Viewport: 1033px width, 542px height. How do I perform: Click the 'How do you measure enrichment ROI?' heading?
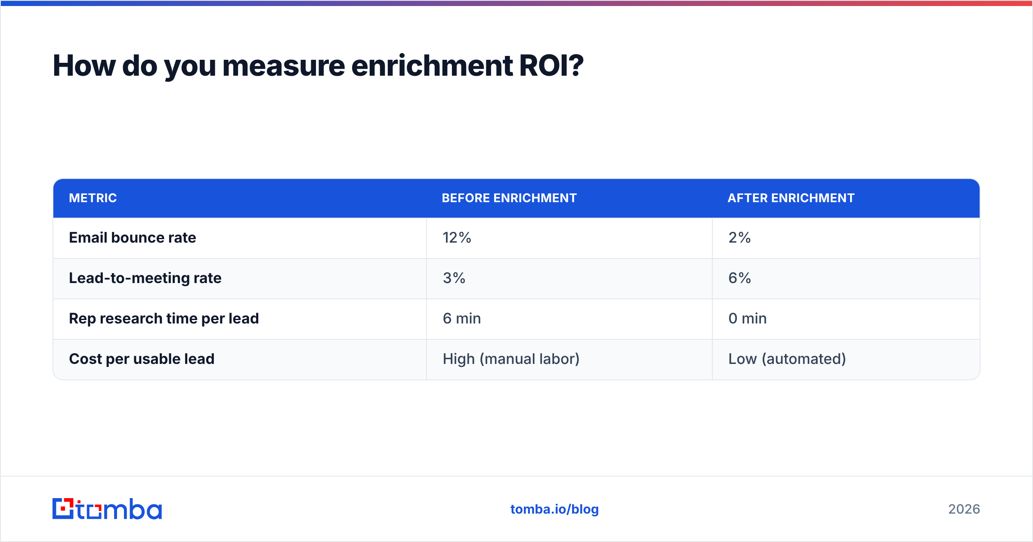[318, 66]
